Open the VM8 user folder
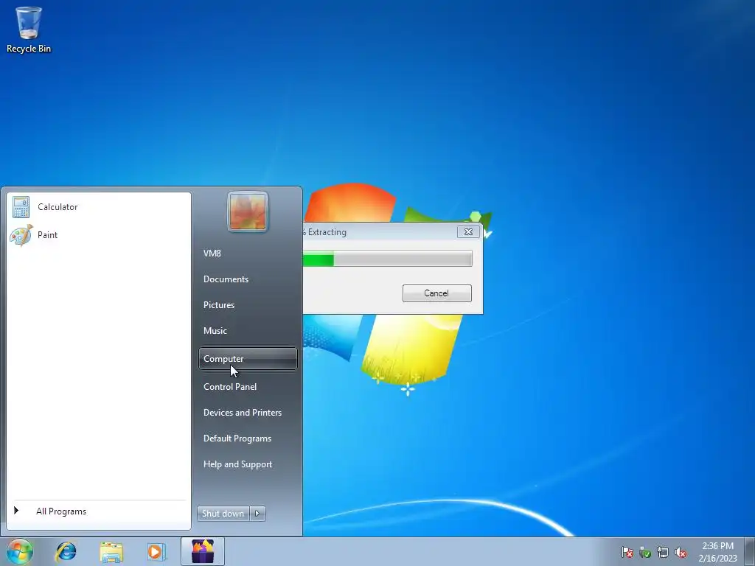The width and height of the screenshot is (755, 566). pos(248,254)
